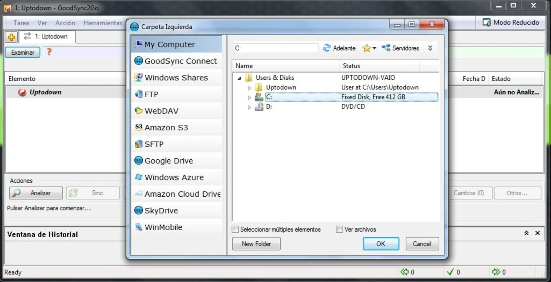Sort by the Name column header
Image resolution: width=551 pixels, height=282 pixels.
click(286, 66)
